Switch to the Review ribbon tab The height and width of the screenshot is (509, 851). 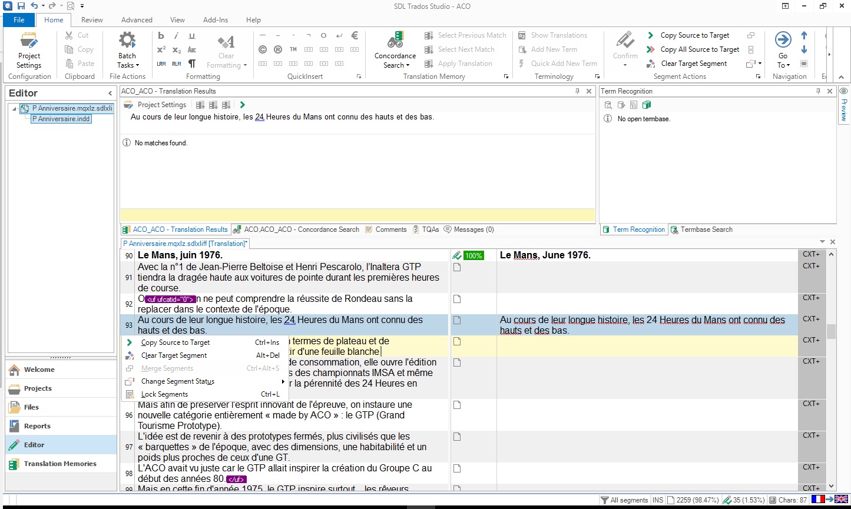coord(92,19)
